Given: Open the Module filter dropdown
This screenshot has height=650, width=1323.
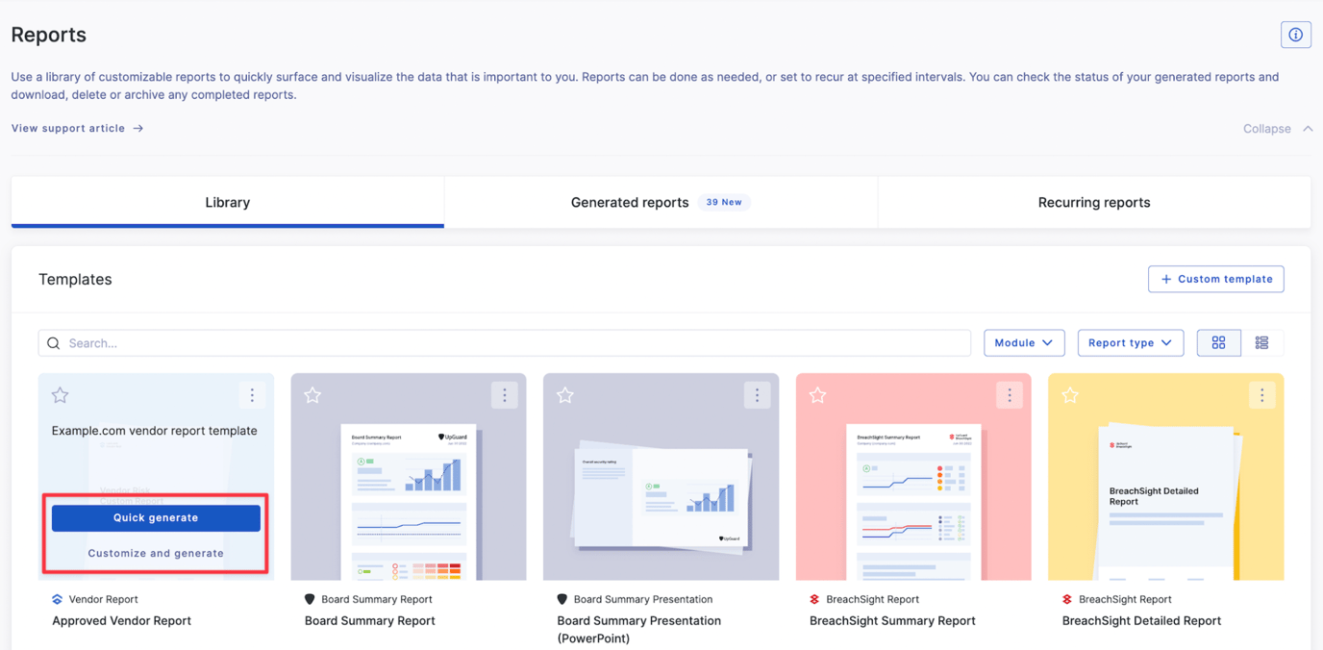Looking at the screenshot, I should (x=1024, y=342).
